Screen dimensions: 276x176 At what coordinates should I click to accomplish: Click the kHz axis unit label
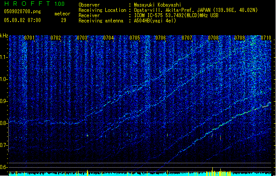pyautogui.click(x=4, y=36)
